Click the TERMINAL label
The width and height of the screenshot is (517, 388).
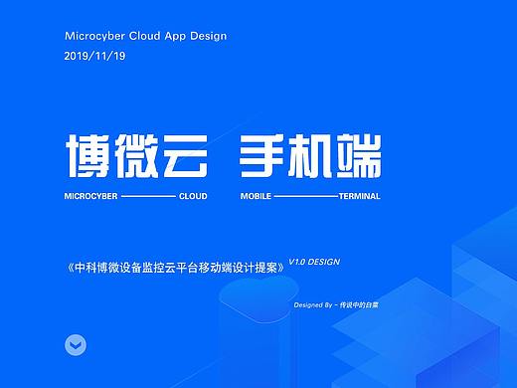[x=360, y=196]
